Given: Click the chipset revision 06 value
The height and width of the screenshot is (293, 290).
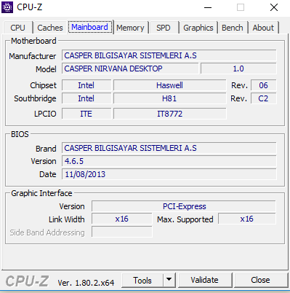Looking at the screenshot, I should tap(263, 85).
